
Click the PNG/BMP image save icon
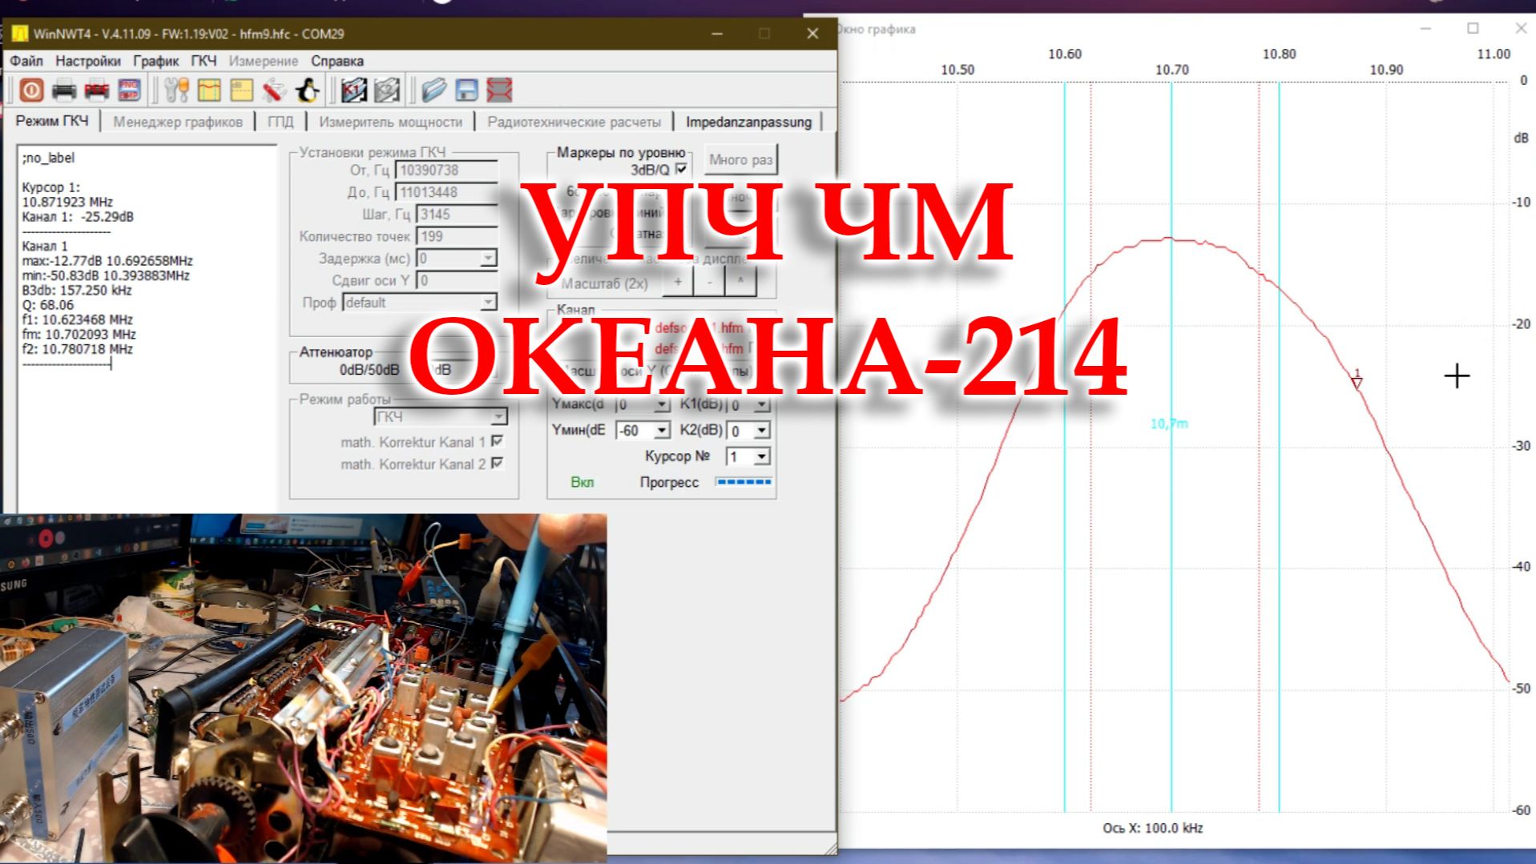(x=129, y=90)
